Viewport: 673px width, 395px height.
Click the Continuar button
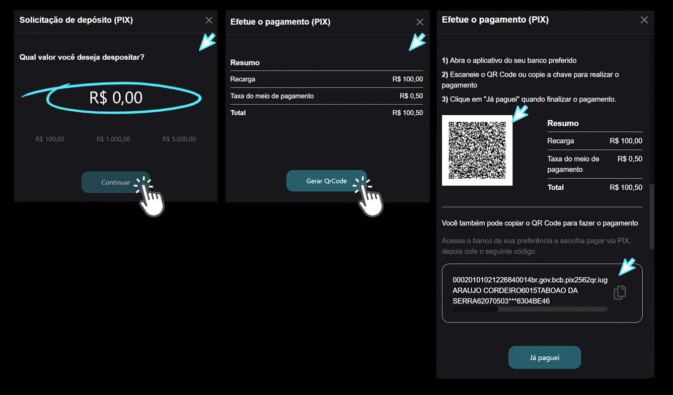pos(116,182)
